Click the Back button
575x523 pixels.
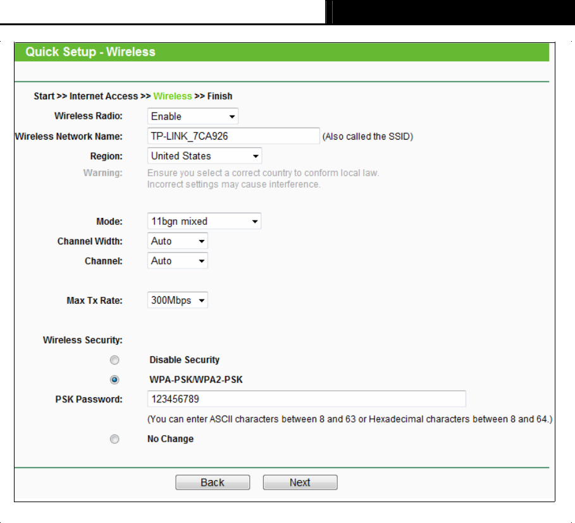tap(213, 483)
